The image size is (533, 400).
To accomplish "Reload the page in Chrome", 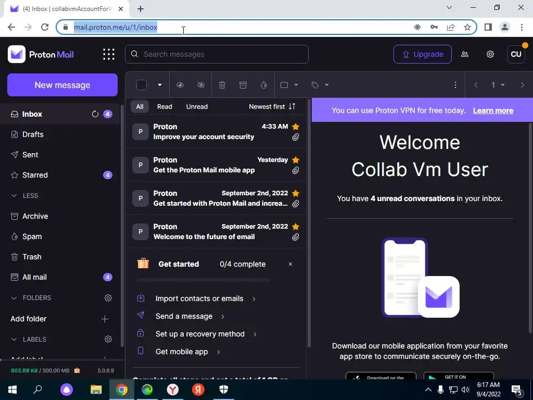I will 45,27.
